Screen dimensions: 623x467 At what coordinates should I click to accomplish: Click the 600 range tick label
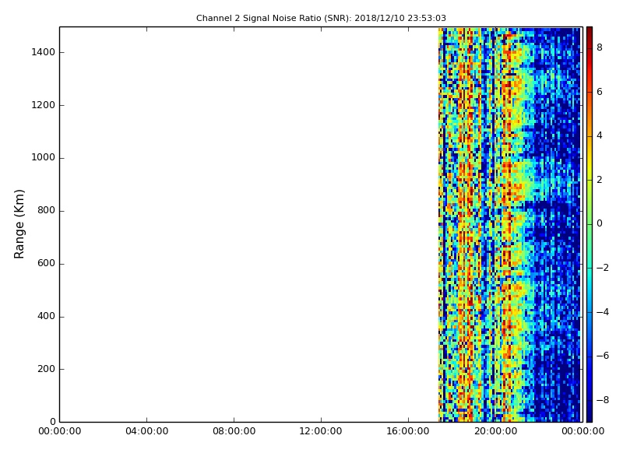click(x=46, y=263)
